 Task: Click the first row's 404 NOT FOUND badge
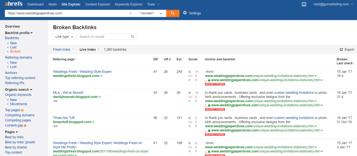coord(215,84)
